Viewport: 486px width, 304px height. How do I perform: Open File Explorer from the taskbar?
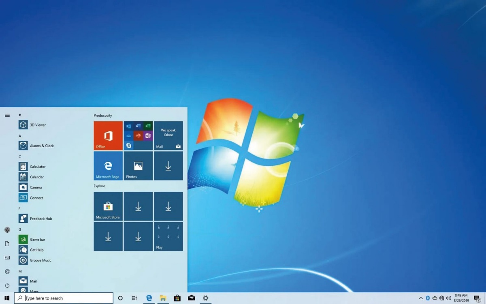click(x=163, y=298)
